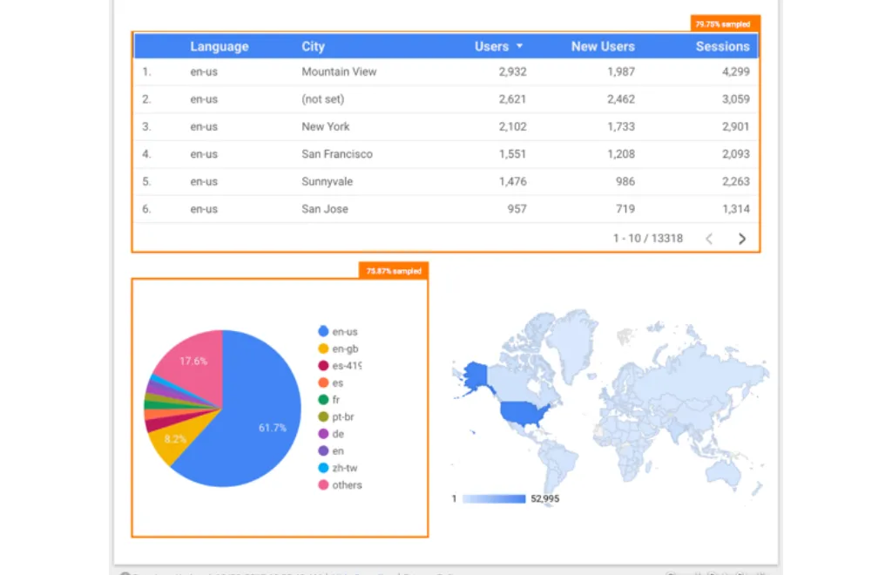This screenshot has width=892, height=575.
Task: Click the 79.87% sampled badge on pie chart
Action: tap(393, 271)
